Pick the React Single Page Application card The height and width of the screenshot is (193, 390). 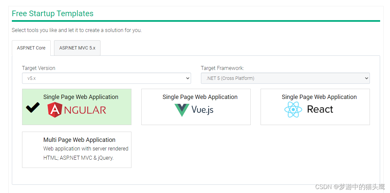click(x=315, y=107)
